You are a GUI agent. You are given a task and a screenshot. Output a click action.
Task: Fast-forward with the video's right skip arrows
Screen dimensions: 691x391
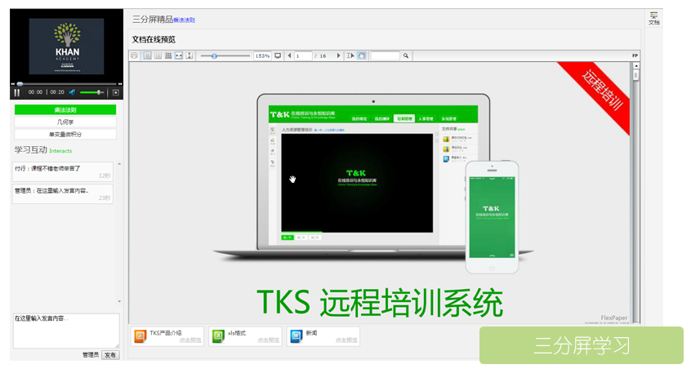click(120, 83)
